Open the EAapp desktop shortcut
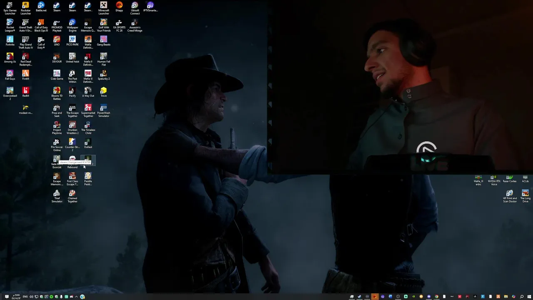 tap(119, 7)
